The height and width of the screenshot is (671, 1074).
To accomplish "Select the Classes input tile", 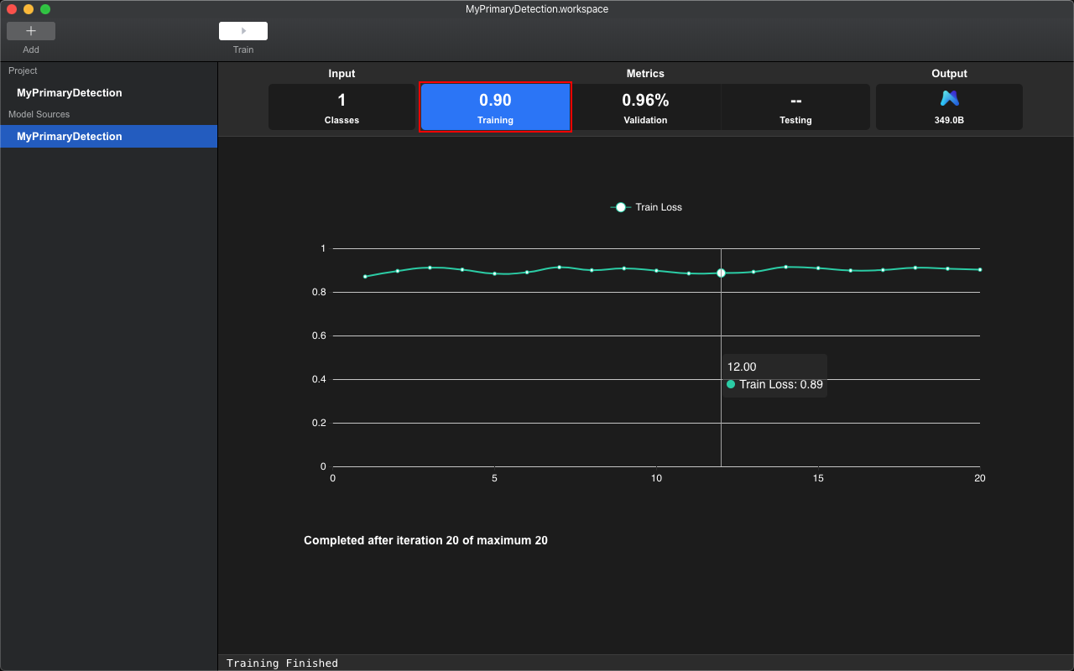I will point(341,107).
